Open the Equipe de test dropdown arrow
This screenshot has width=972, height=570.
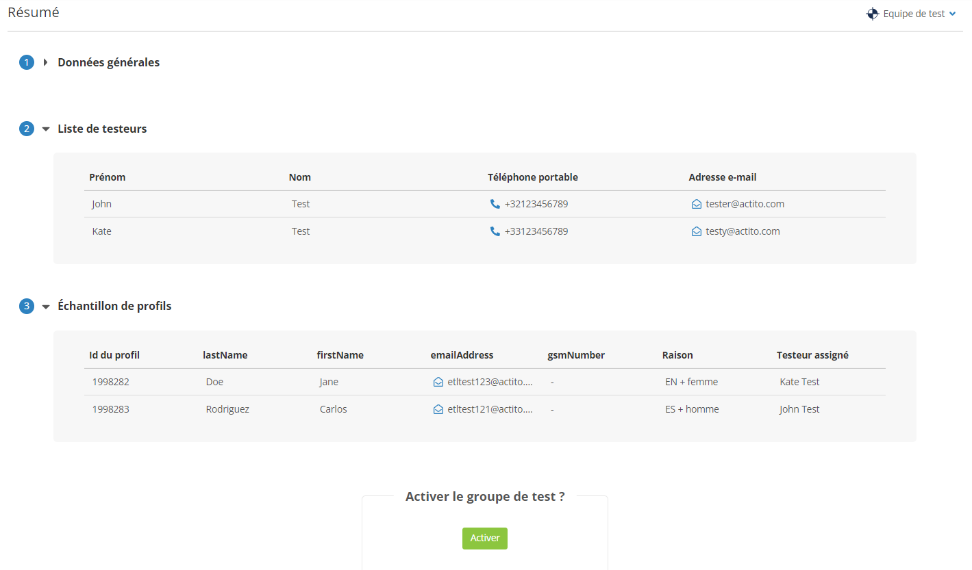(x=953, y=14)
